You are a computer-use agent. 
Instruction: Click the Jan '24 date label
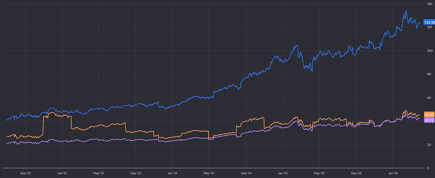[173, 174]
